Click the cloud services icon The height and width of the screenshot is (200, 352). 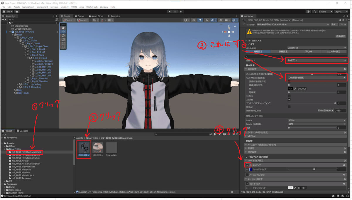coord(17,11)
